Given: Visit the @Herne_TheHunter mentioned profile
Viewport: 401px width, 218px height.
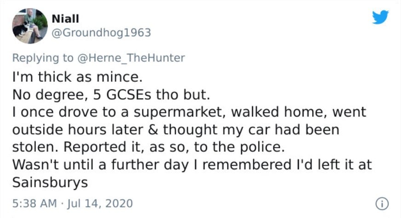Looking at the screenshot, I should (131, 58).
